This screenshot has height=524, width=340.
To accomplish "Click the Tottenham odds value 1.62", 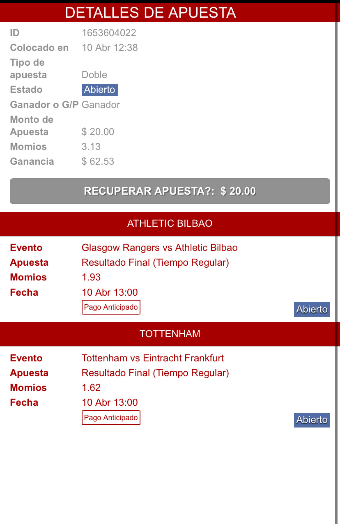I will (91, 388).
